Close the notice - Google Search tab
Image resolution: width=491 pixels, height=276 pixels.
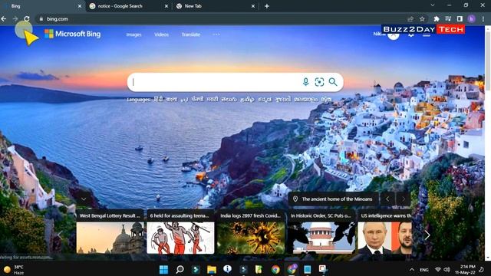click(166, 6)
